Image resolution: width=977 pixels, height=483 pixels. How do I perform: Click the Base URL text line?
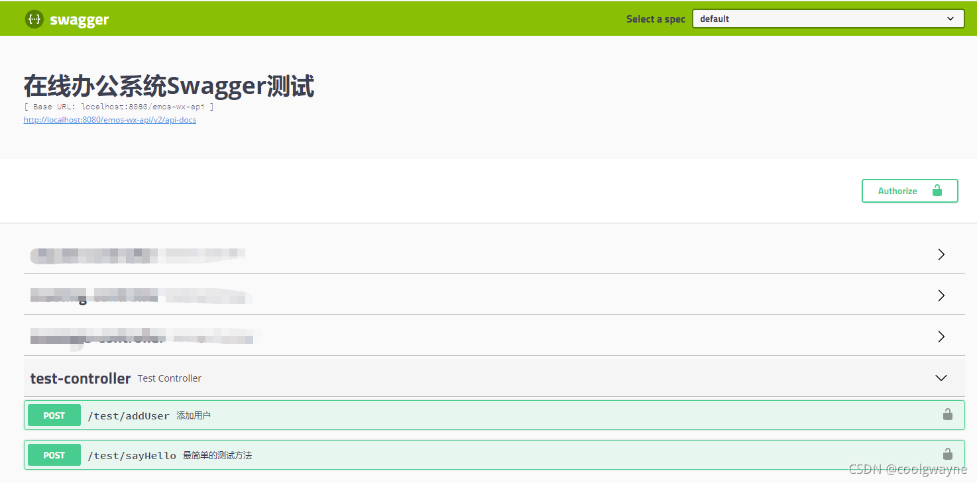coord(119,107)
